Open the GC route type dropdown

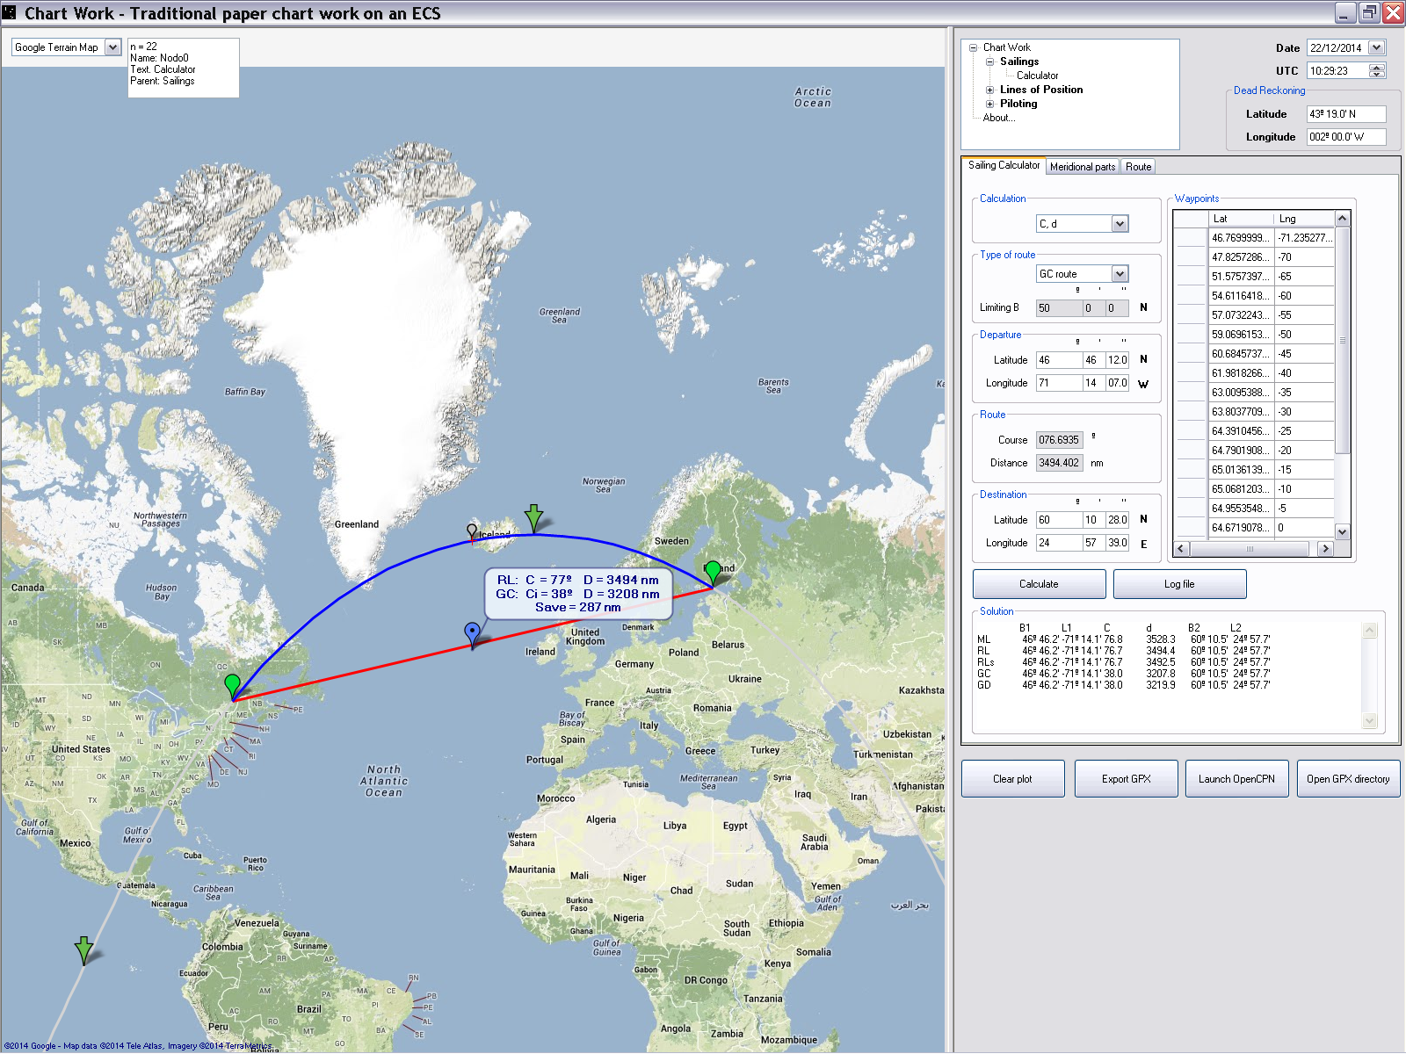(1119, 274)
